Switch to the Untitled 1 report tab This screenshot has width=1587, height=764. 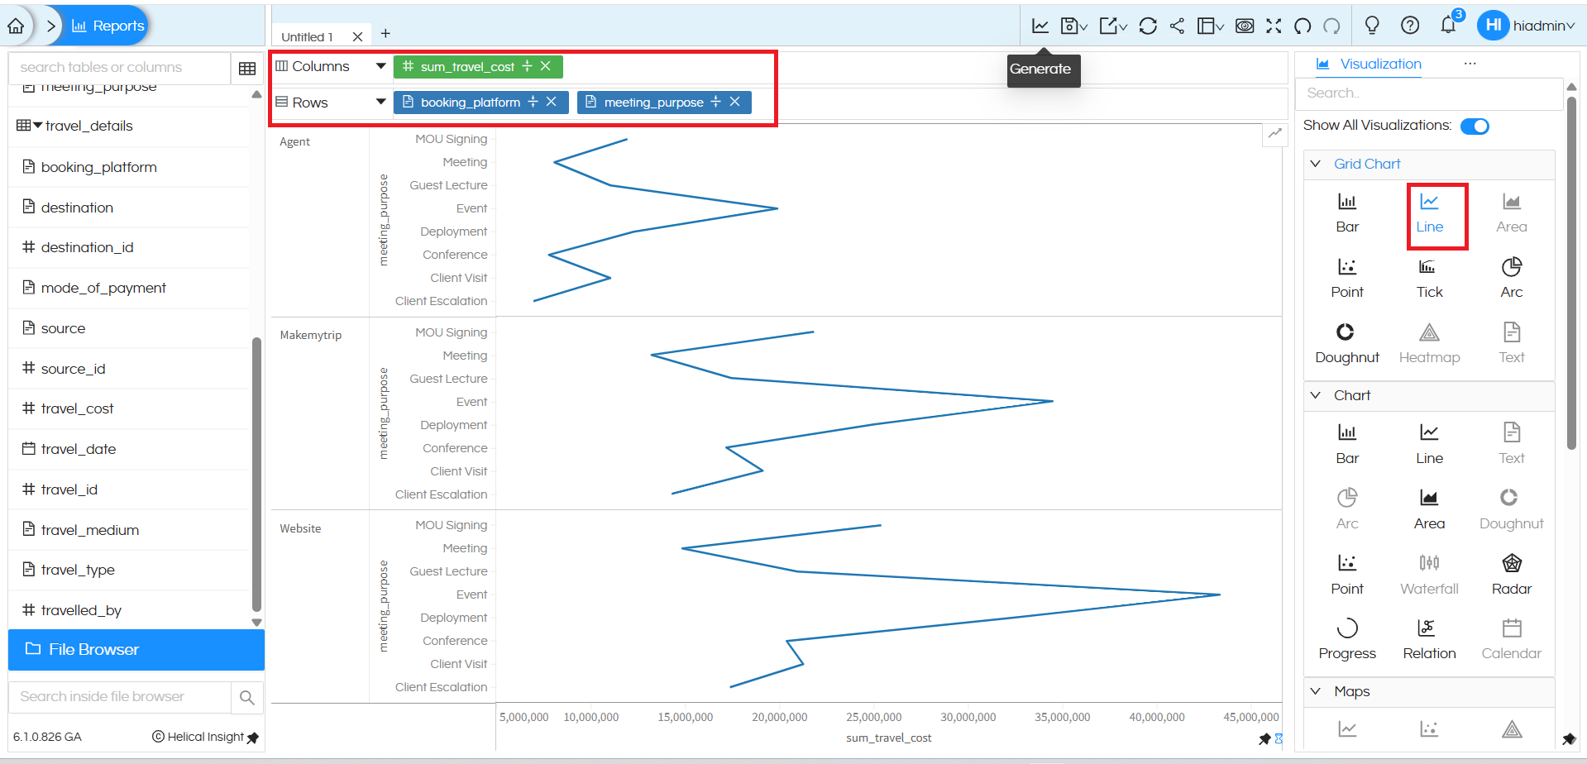coord(307,36)
